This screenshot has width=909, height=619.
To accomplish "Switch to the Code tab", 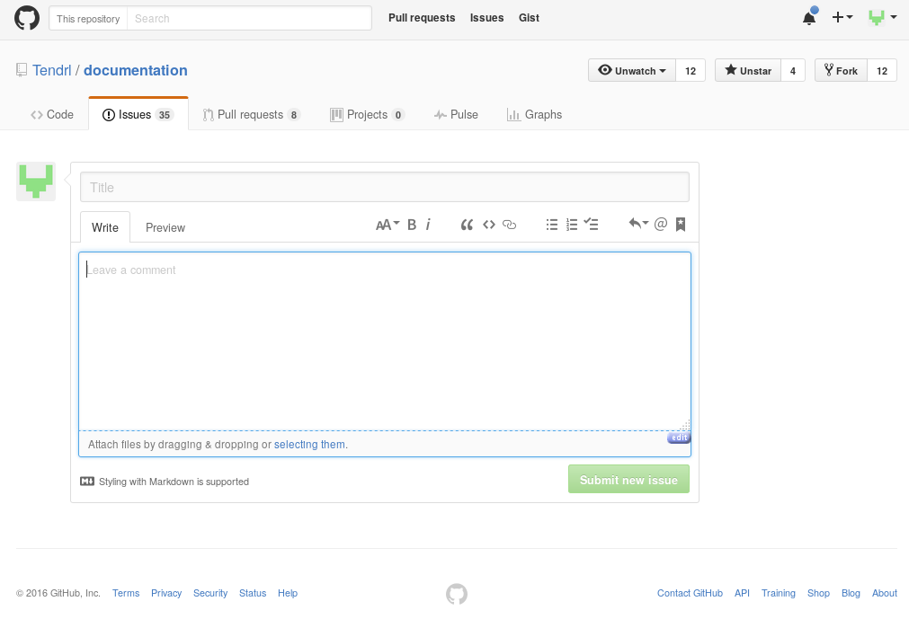I will tap(52, 115).
